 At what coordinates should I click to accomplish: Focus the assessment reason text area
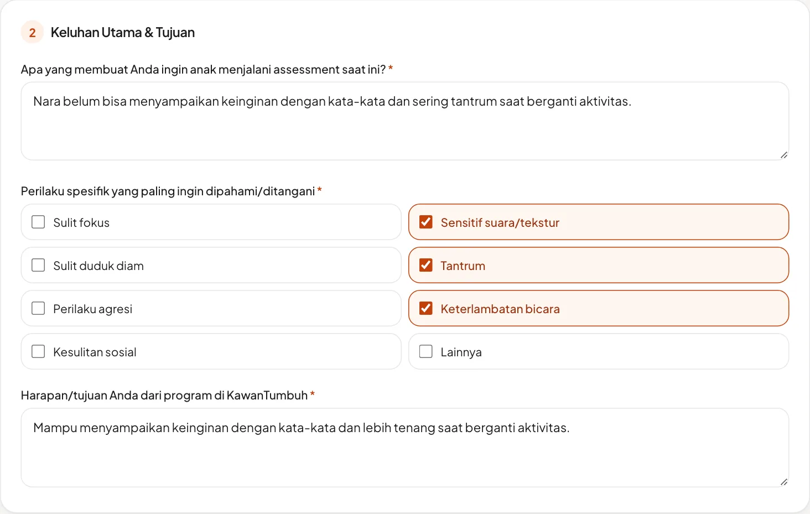[405, 121]
